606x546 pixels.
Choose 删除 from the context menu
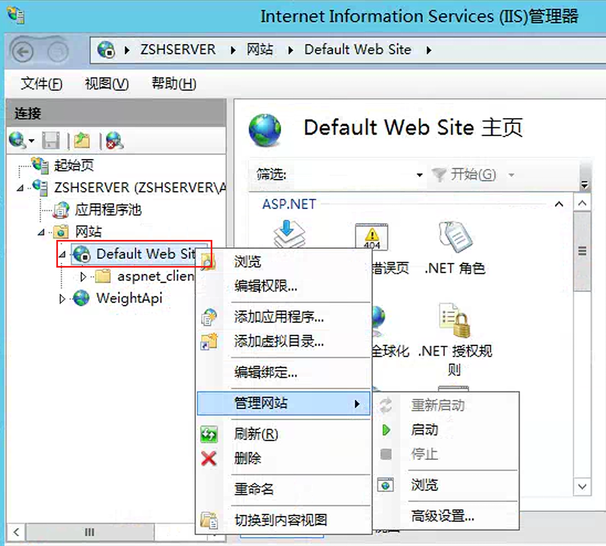284,458
